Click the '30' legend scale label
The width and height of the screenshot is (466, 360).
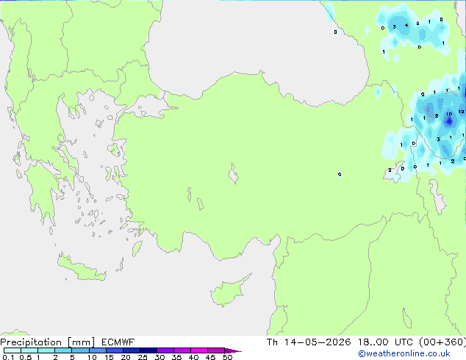click(159, 357)
